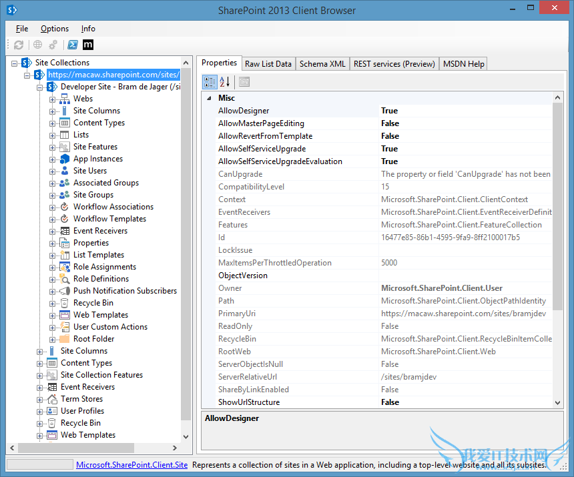Click the Root Folder icon
Screen dimensions: 574x477
[x=65, y=339]
